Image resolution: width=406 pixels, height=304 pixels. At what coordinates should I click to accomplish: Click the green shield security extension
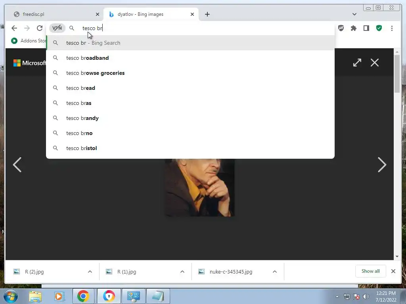point(379,28)
